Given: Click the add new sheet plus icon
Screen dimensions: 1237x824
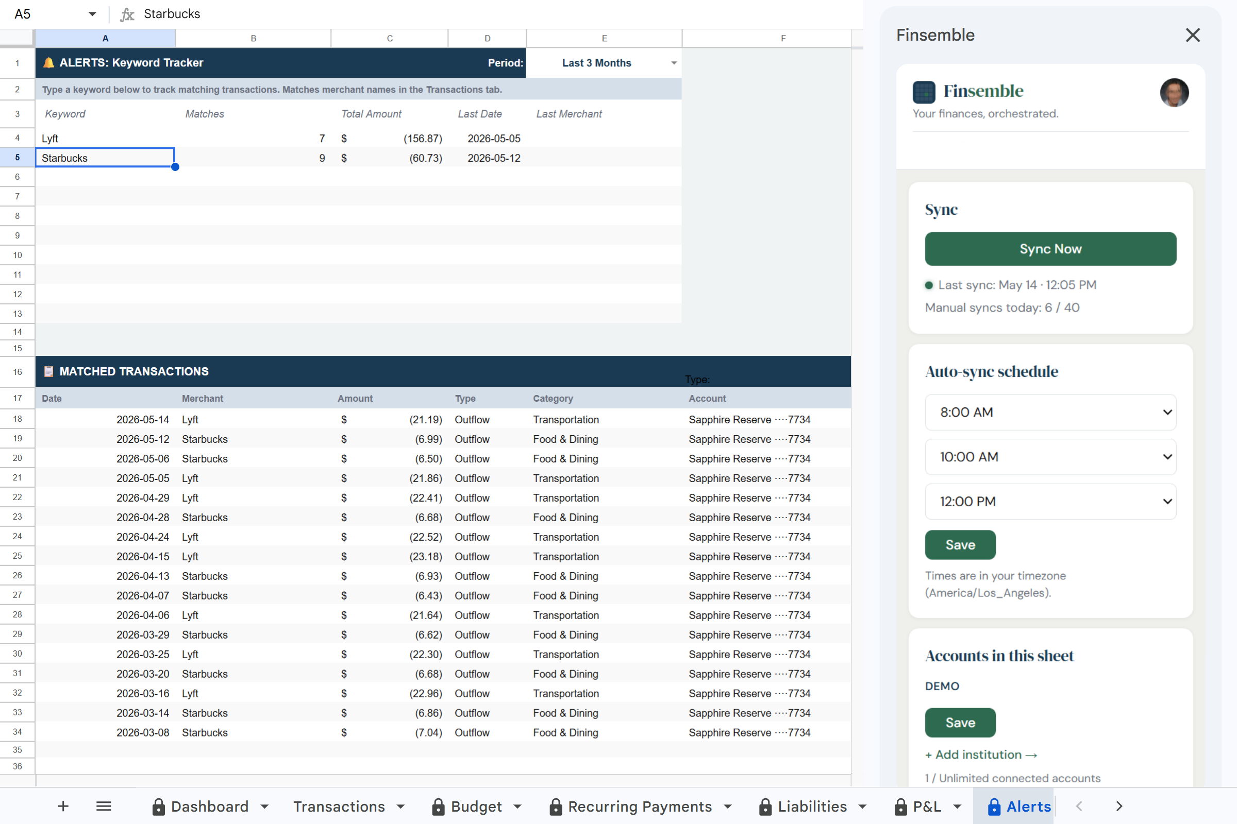Looking at the screenshot, I should click(63, 806).
